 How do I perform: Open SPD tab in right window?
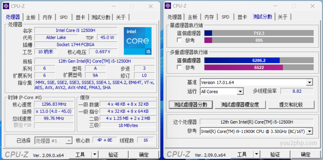(x=225, y=17)
